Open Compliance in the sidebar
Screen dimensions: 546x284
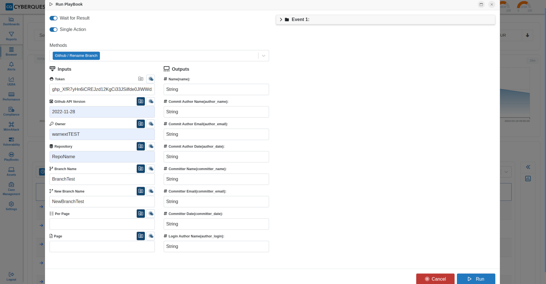click(11, 112)
